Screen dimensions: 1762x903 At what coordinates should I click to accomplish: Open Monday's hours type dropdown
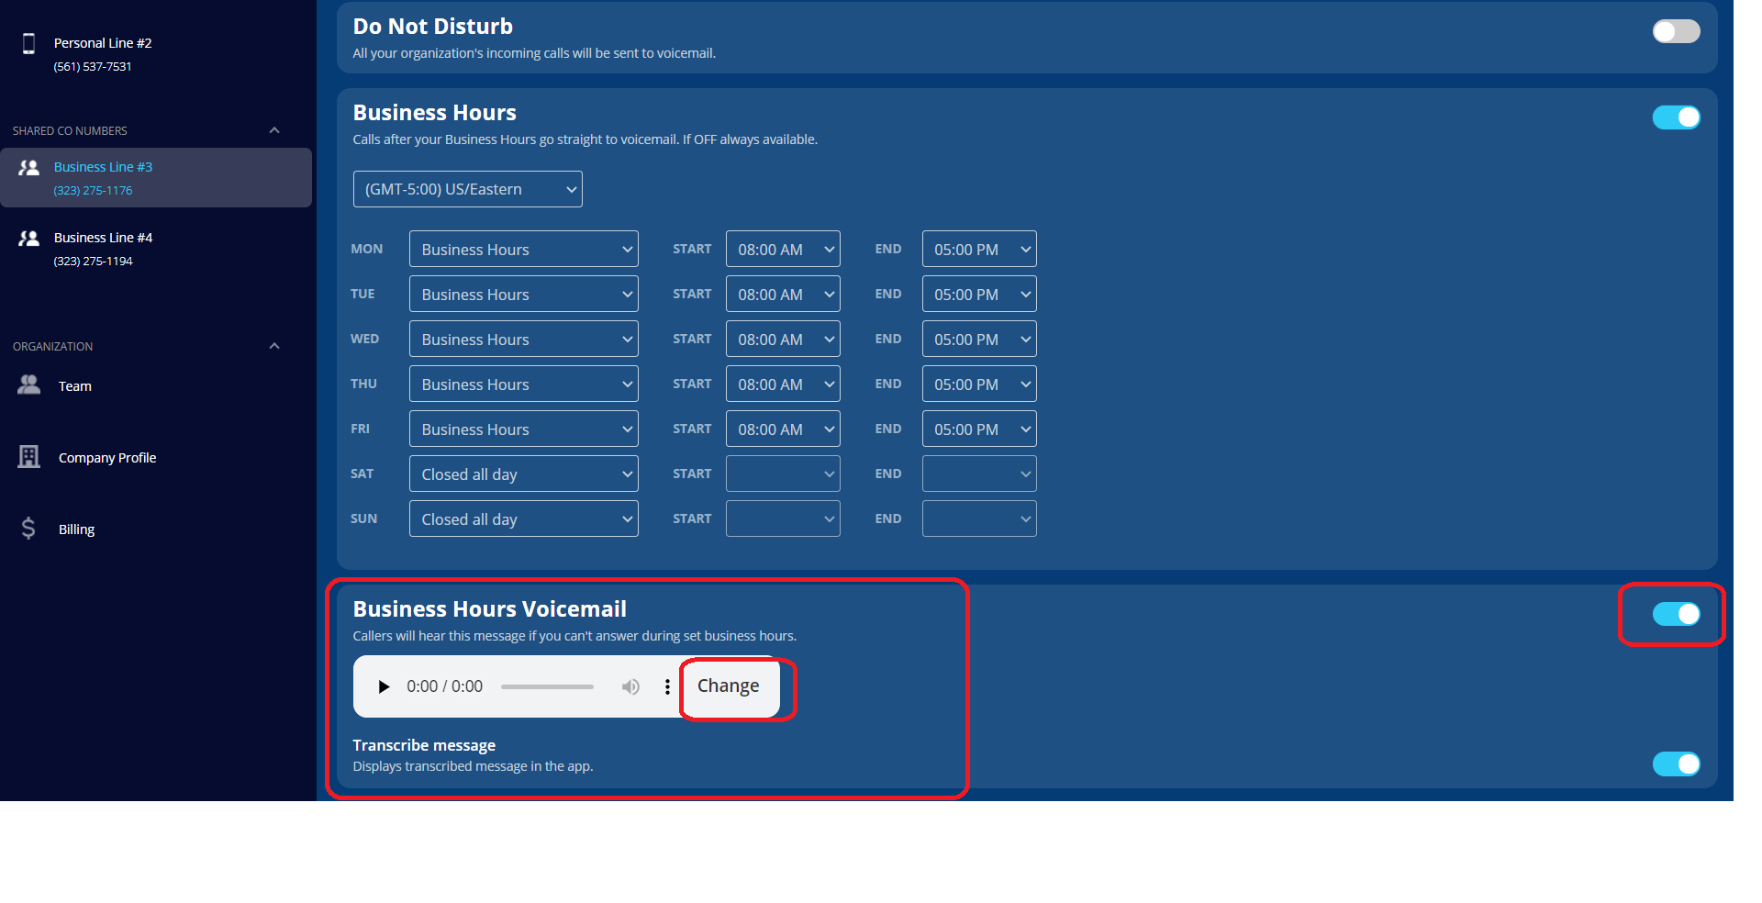(523, 249)
